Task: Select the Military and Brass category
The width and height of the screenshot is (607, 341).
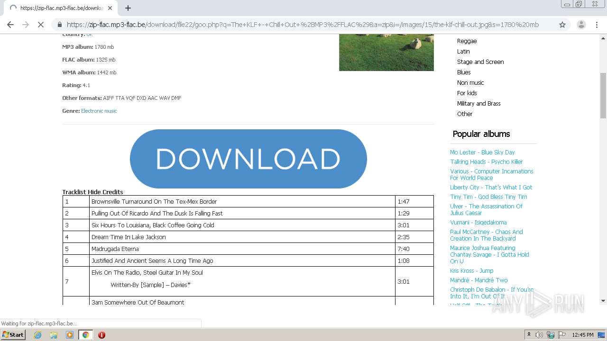Action: point(478,104)
